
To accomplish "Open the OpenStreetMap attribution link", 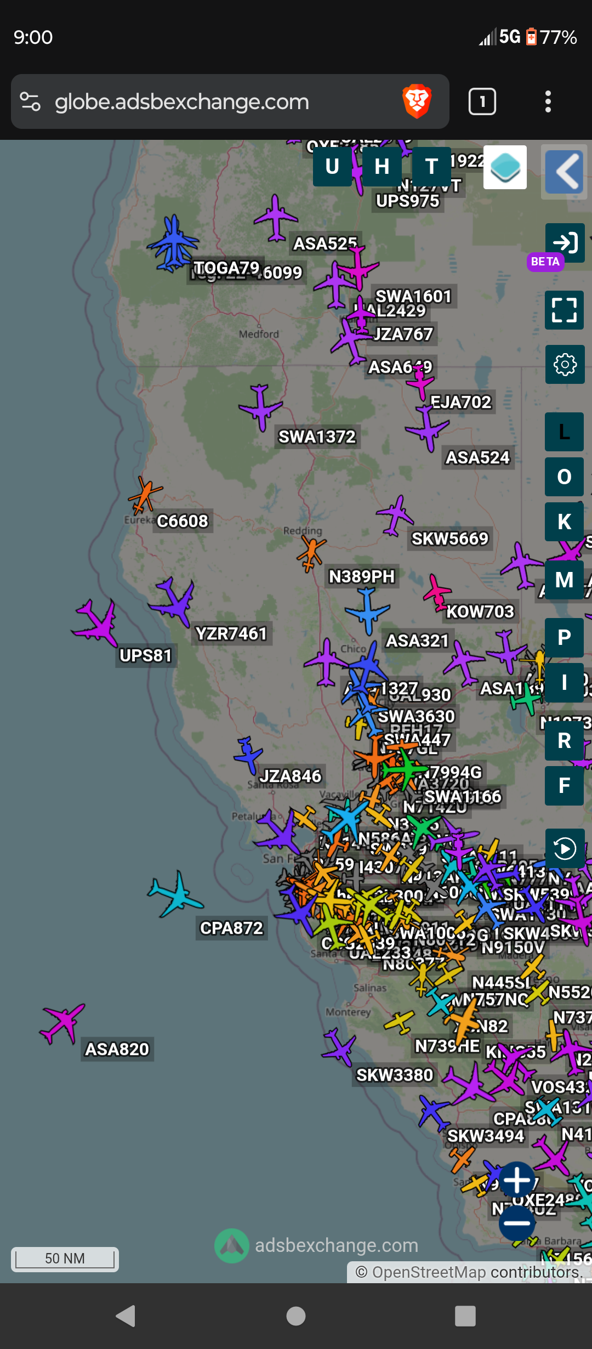I will [x=430, y=1272].
